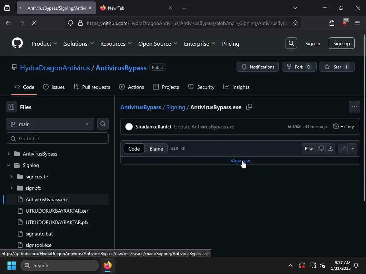
Task: Copy file path icon next to AntivirusBypass.exe
Action: (x=249, y=107)
